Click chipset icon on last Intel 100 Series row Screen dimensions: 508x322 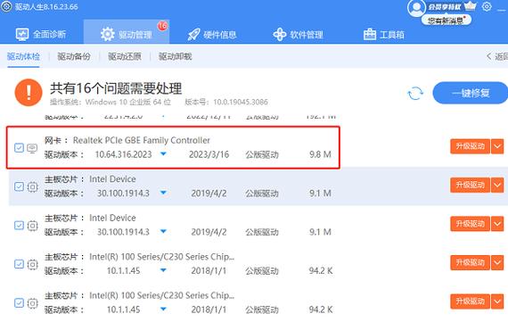click(x=32, y=303)
